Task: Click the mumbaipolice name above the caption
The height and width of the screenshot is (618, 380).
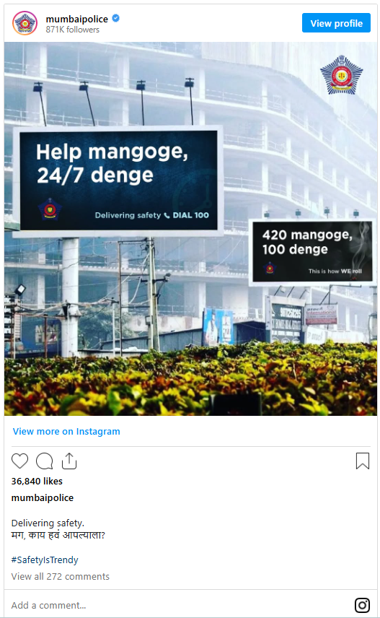Action: click(42, 497)
